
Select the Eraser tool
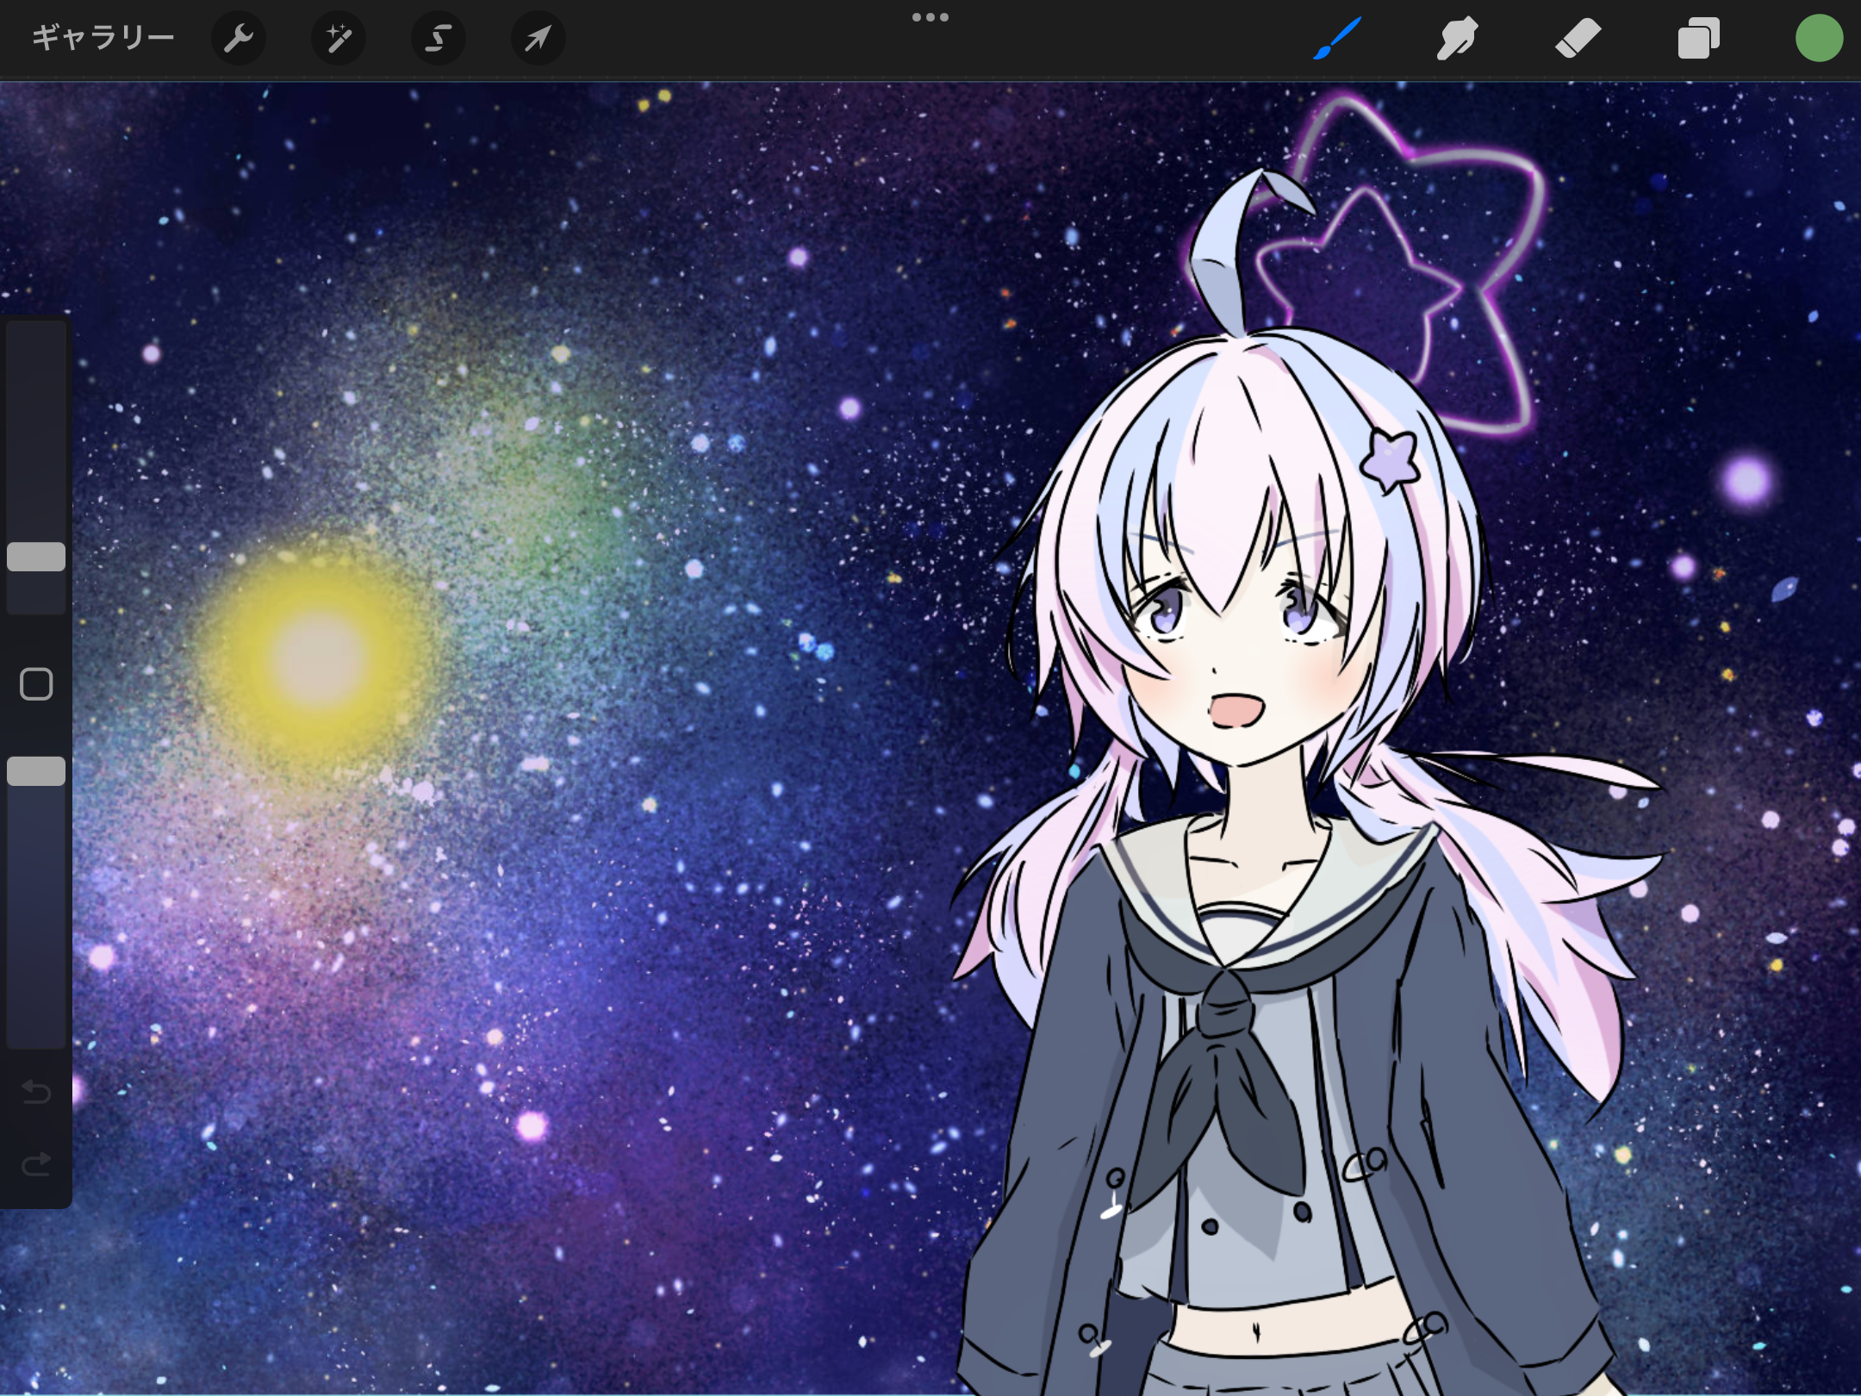point(1578,39)
